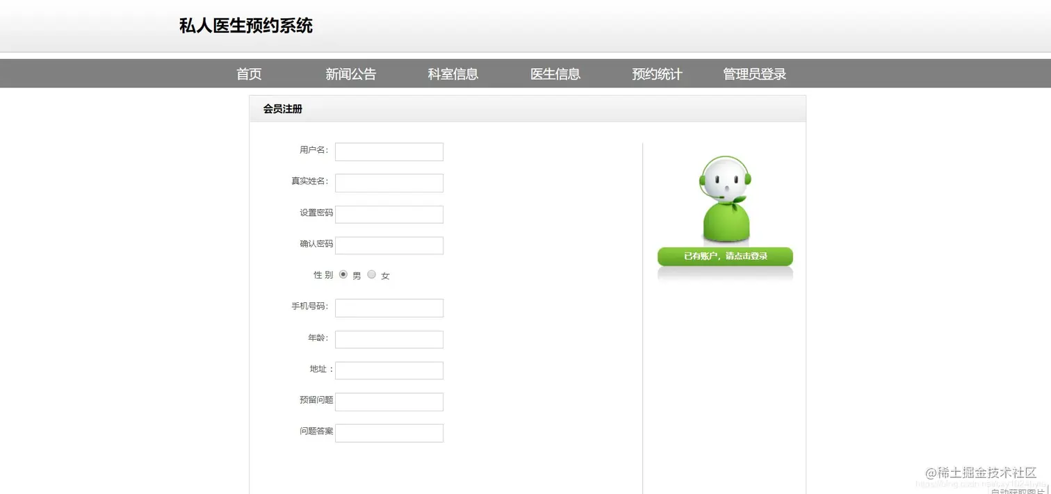Click the 问题答案 input field
This screenshot has width=1051, height=494.
[x=389, y=433]
